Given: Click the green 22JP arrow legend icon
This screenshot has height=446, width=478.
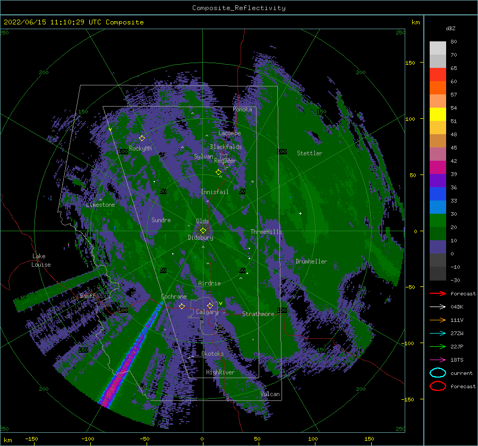Looking at the screenshot, I should click(x=438, y=346).
